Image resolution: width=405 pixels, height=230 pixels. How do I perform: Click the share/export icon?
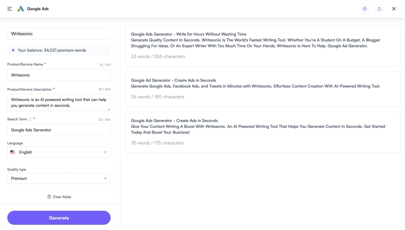coord(379,9)
